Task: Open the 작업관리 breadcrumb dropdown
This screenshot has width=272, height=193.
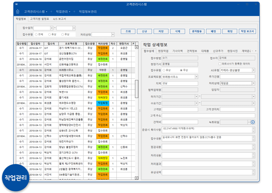Action: click(x=69, y=12)
